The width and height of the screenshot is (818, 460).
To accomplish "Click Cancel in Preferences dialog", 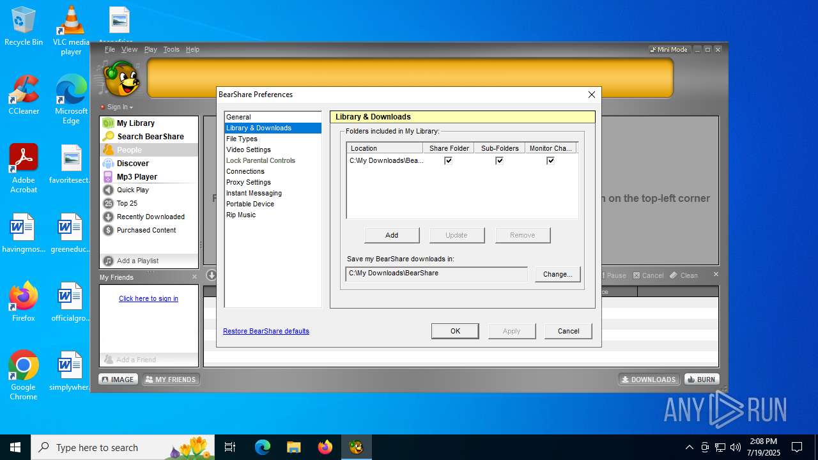I will click(x=568, y=331).
